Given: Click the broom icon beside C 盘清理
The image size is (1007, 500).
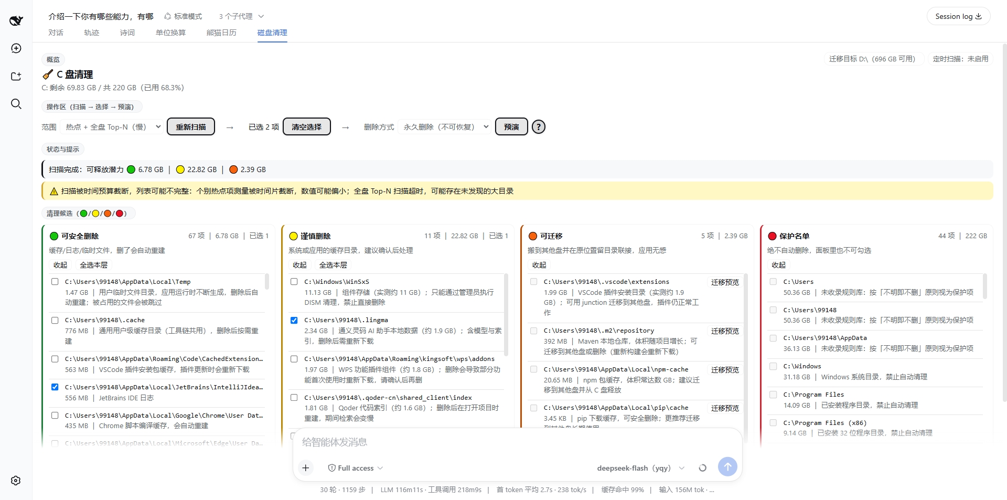Looking at the screenshot, I should pyautogui.click(x=48, y=75).
